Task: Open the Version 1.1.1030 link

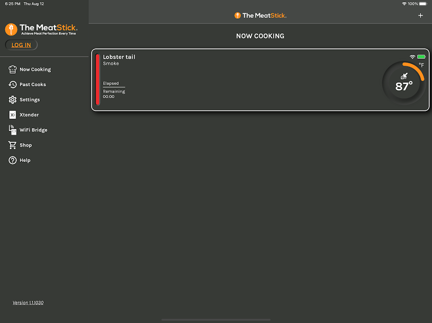Action: click(x=28, y=303)
